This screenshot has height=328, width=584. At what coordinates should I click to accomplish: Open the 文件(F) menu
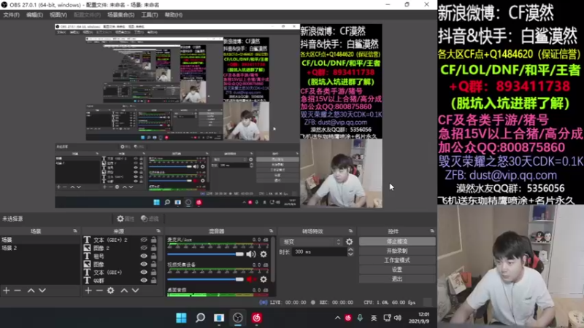coord(11,15)
